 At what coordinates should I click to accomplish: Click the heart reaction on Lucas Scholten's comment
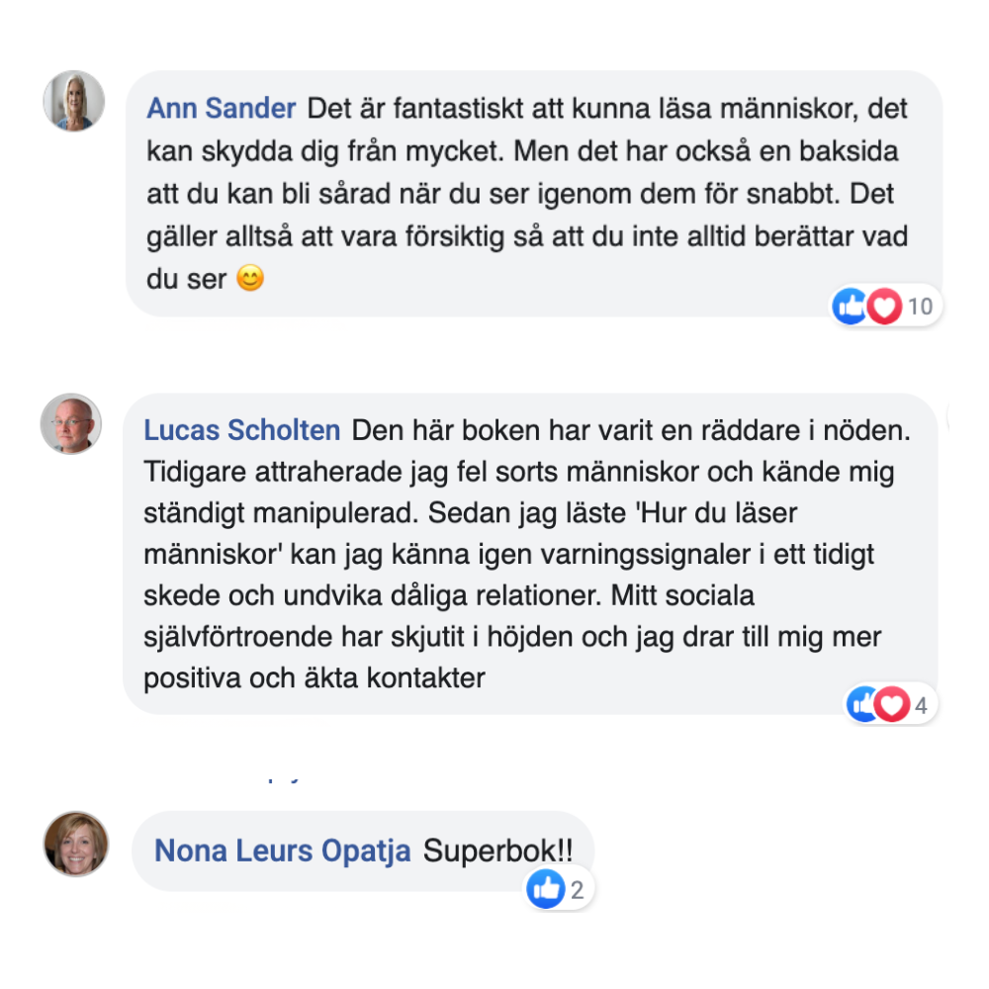click(x=892, y=705)
